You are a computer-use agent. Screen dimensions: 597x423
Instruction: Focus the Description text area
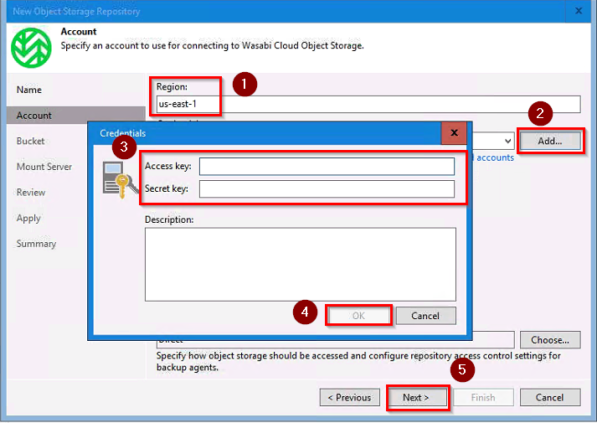coord(301,264)
